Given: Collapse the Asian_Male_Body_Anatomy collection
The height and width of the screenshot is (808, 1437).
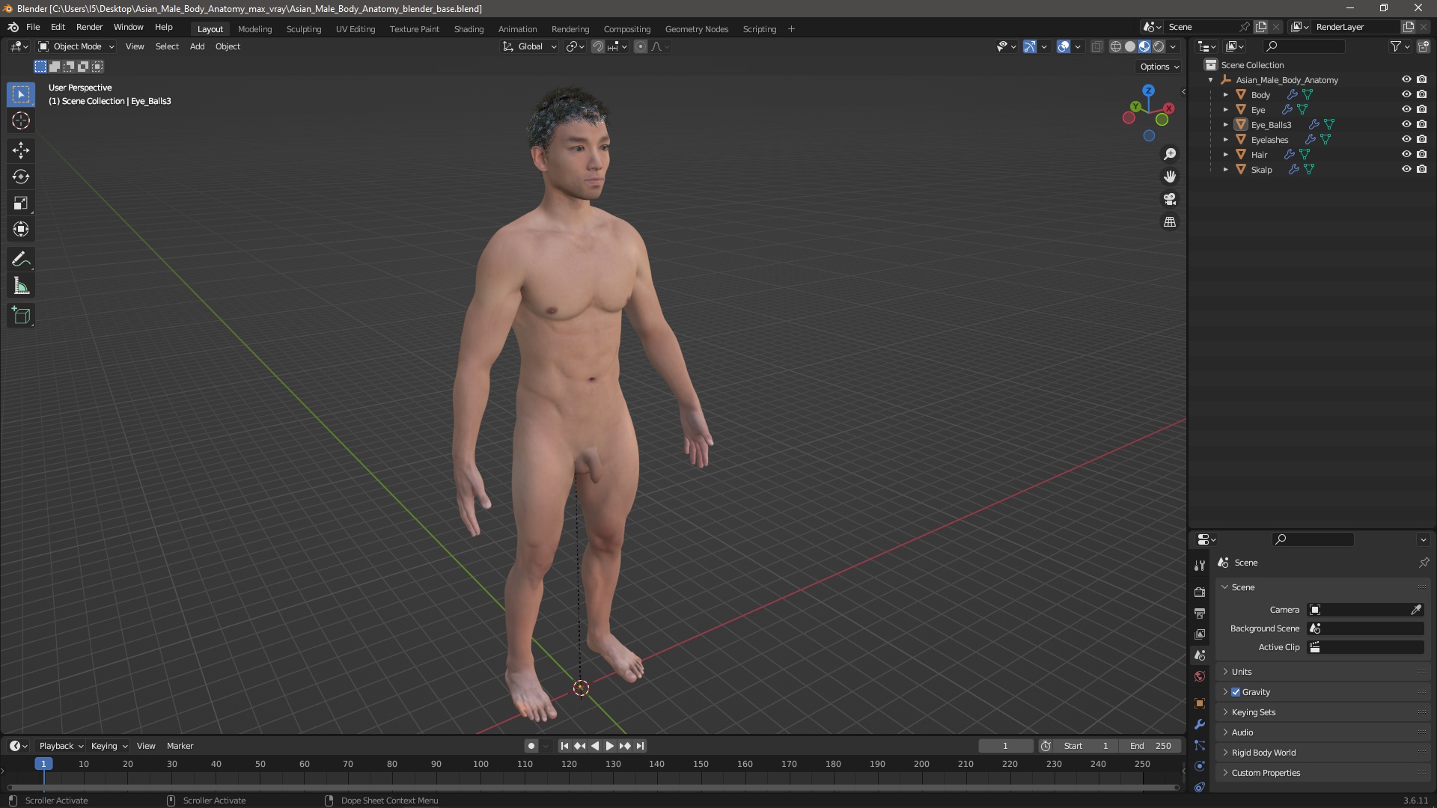Looking at the screenshot, I should click(x=1210, y=80).
